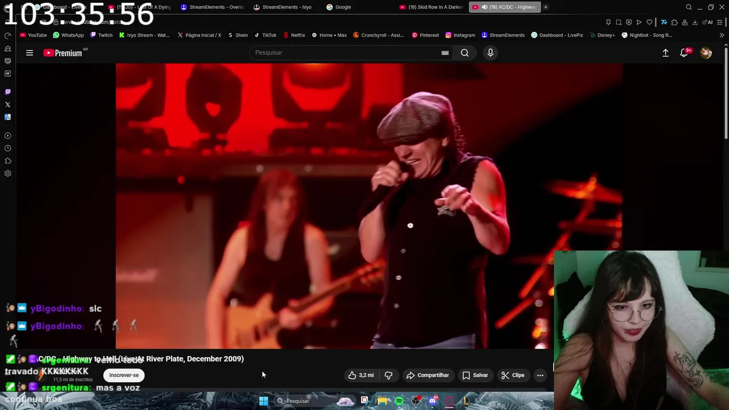Open the browser tab search magnifier
Viewport: 729px width, 410px height.
tap(689, 7)
